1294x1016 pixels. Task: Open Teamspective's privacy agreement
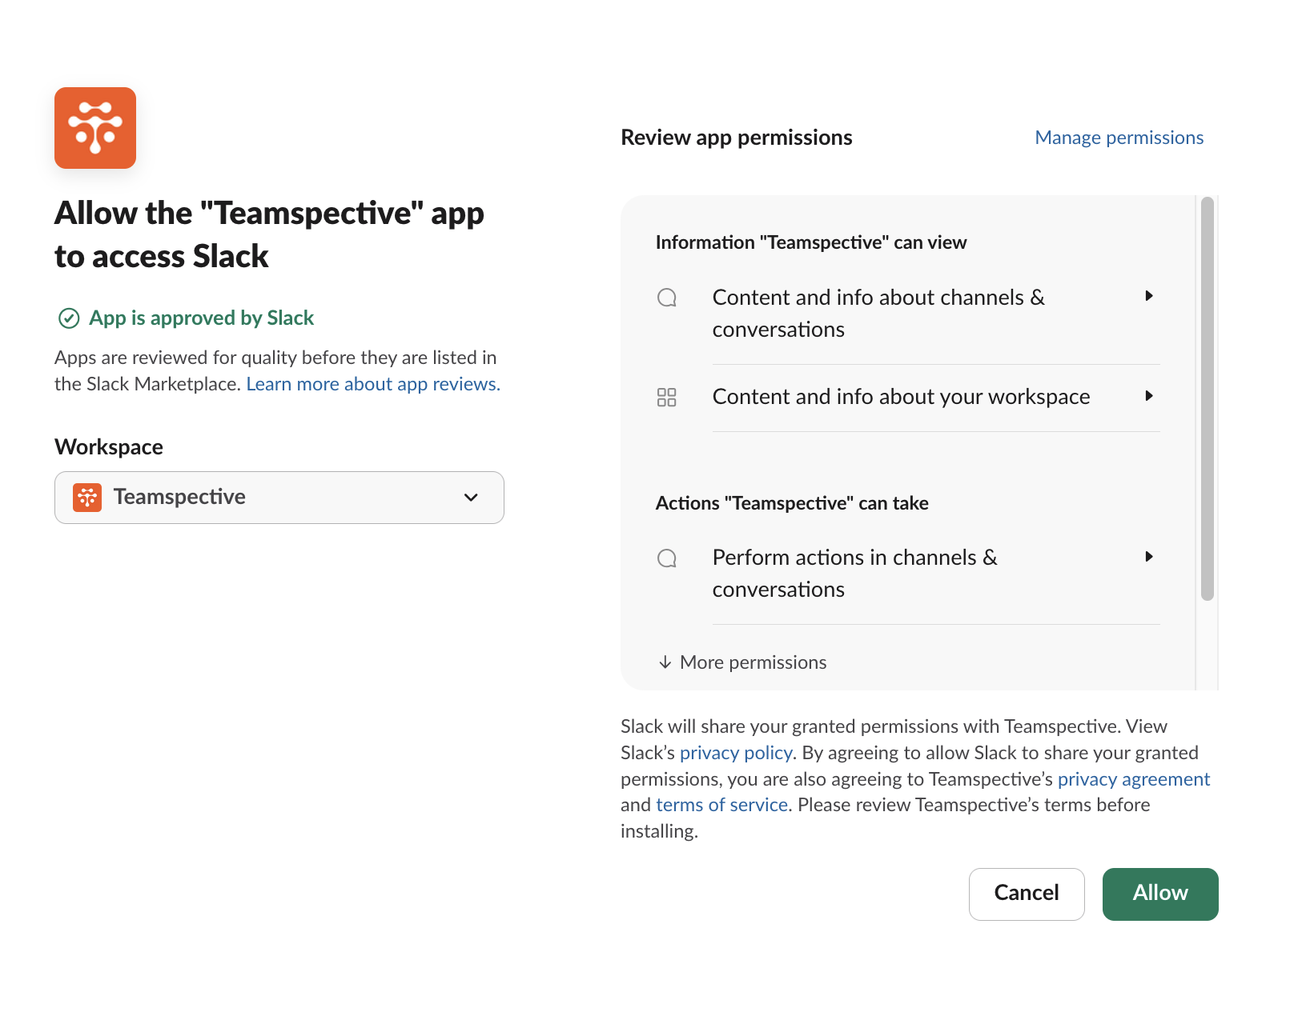(1134, 778)
